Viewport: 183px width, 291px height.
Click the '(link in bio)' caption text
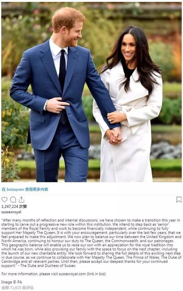[x=96, y=274]
